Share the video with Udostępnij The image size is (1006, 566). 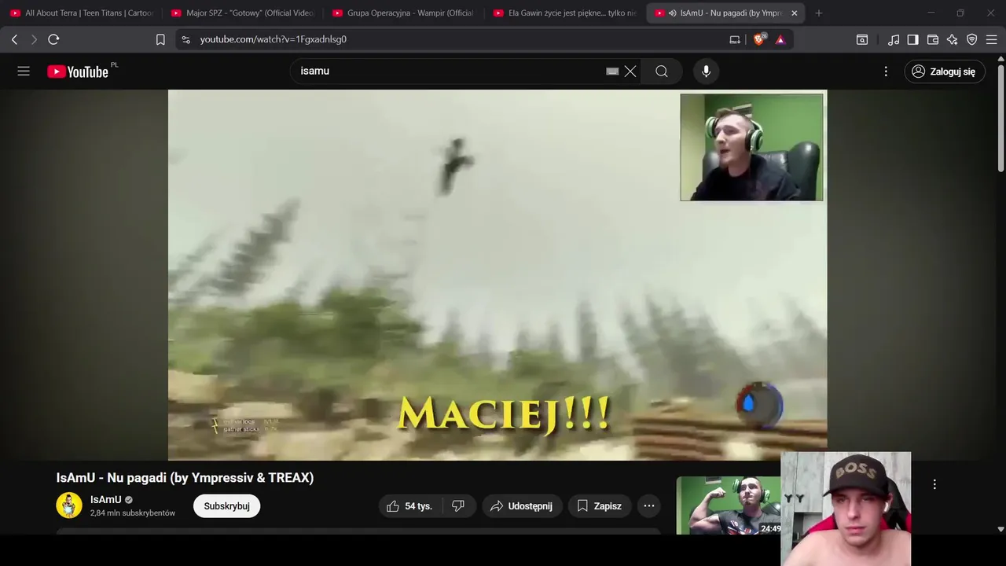[522, 506]
